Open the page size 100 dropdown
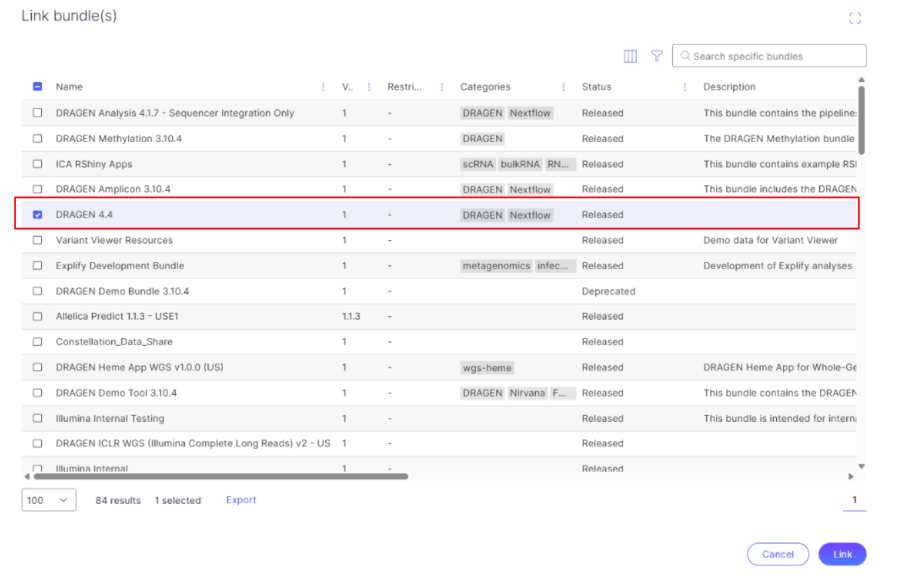Viewport: 904px width, 580px height. (x=49, y=500)
